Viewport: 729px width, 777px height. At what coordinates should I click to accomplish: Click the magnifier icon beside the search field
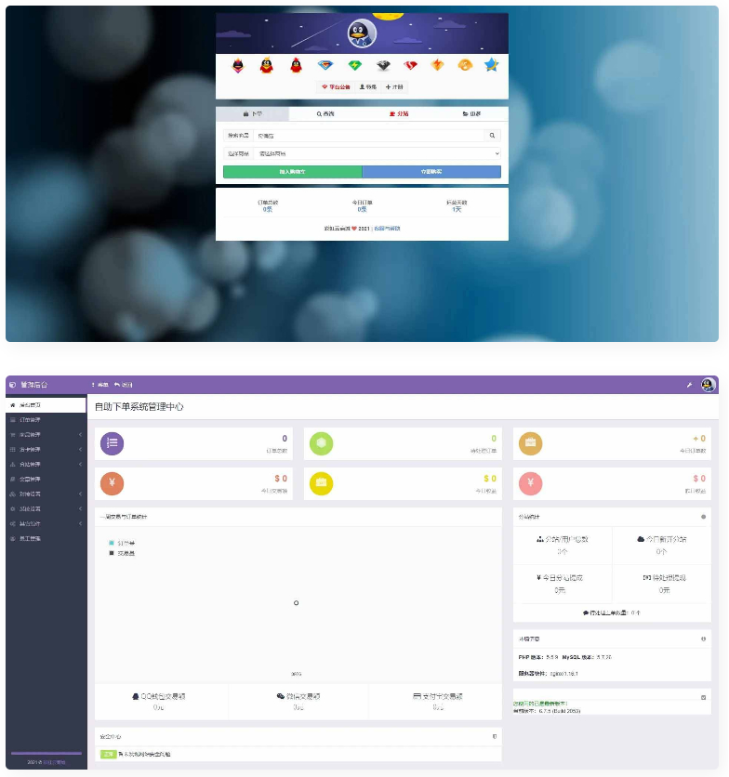click(x=494, y=136)
